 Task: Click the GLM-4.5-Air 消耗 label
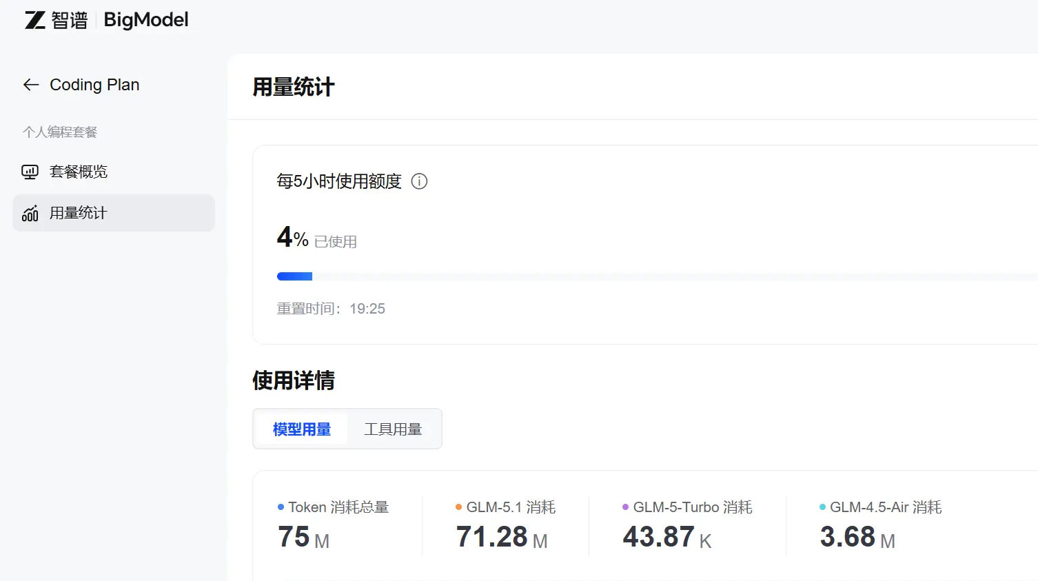coord(886,507)
